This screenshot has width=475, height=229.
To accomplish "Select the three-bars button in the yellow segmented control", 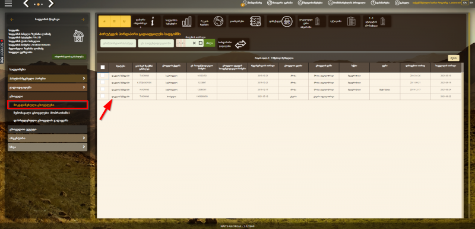I will [115, 21].
